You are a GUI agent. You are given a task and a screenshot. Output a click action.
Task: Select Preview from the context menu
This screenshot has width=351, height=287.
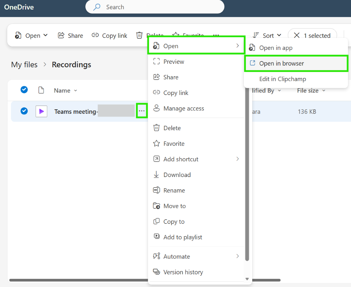point(196,61)
